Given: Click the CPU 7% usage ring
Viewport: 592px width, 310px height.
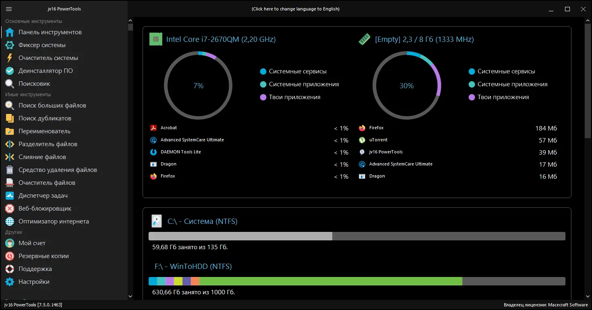Looking at the screenshot, I should (198, 86).
